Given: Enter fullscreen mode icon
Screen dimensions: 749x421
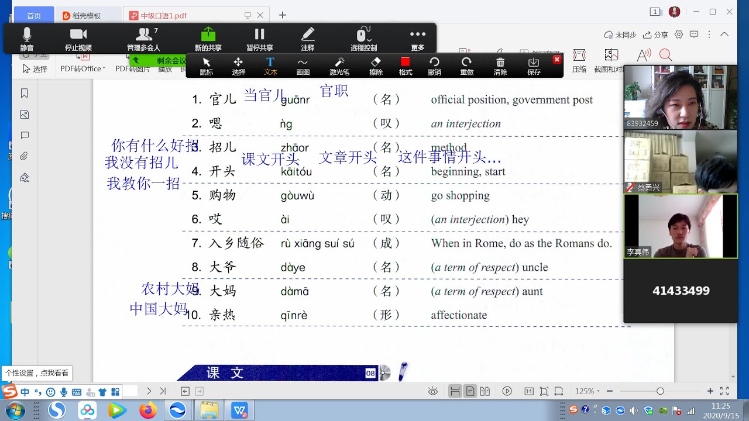Looking at the screenshot, I should (724, 391).
